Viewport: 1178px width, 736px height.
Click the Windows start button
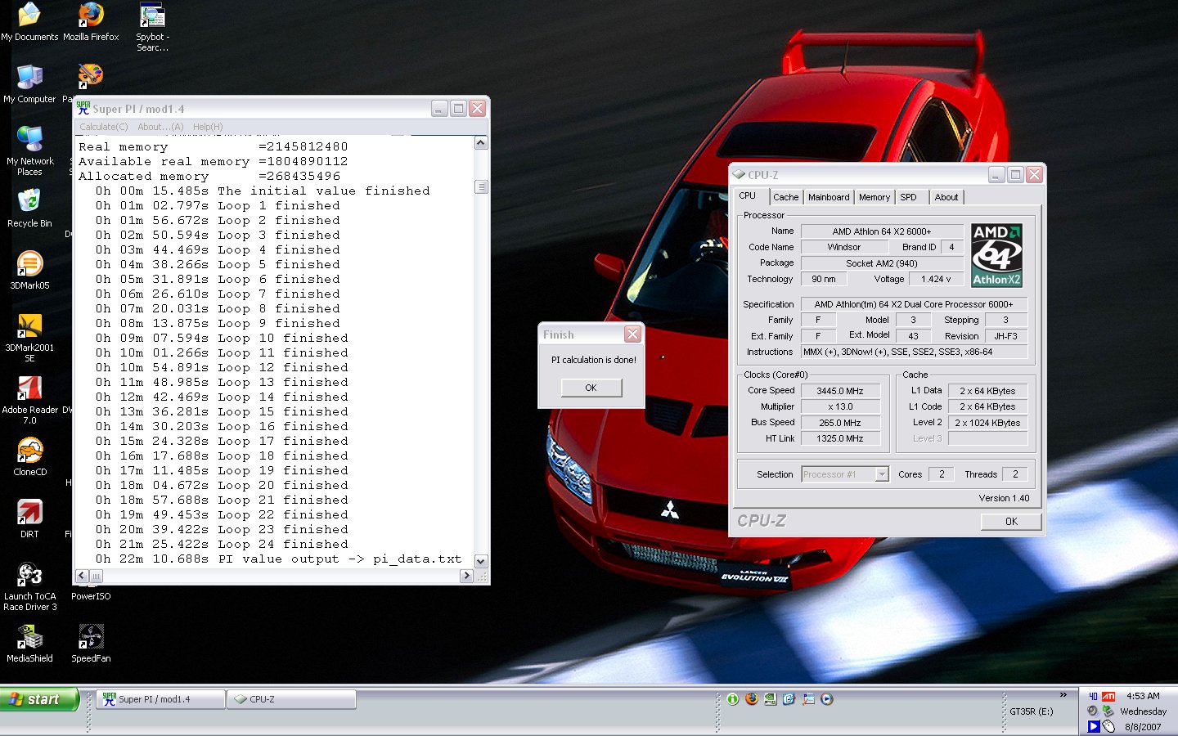pyautogui.click(x=40, y=699)
